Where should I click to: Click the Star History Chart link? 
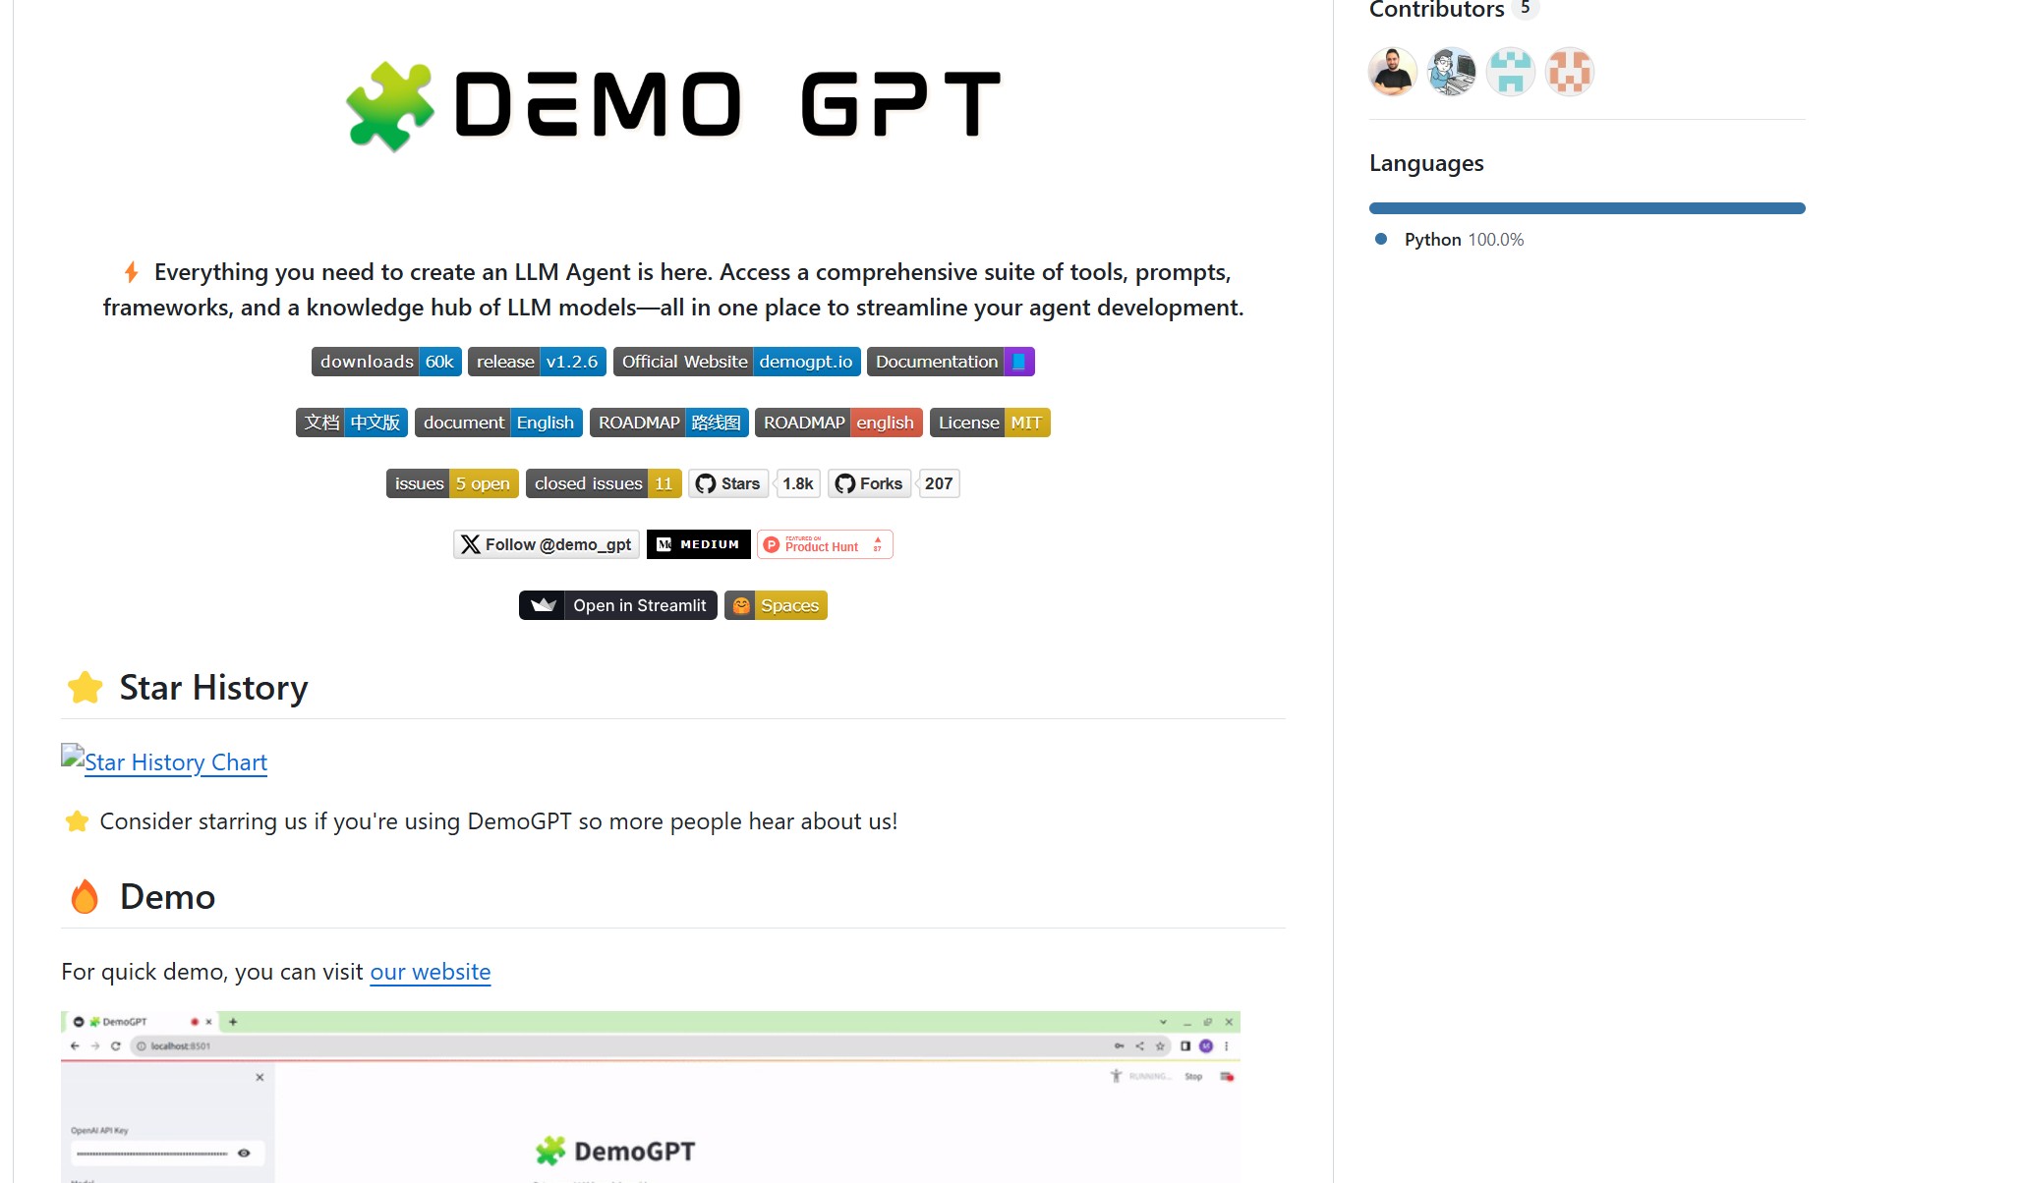[x=163, y=761]
